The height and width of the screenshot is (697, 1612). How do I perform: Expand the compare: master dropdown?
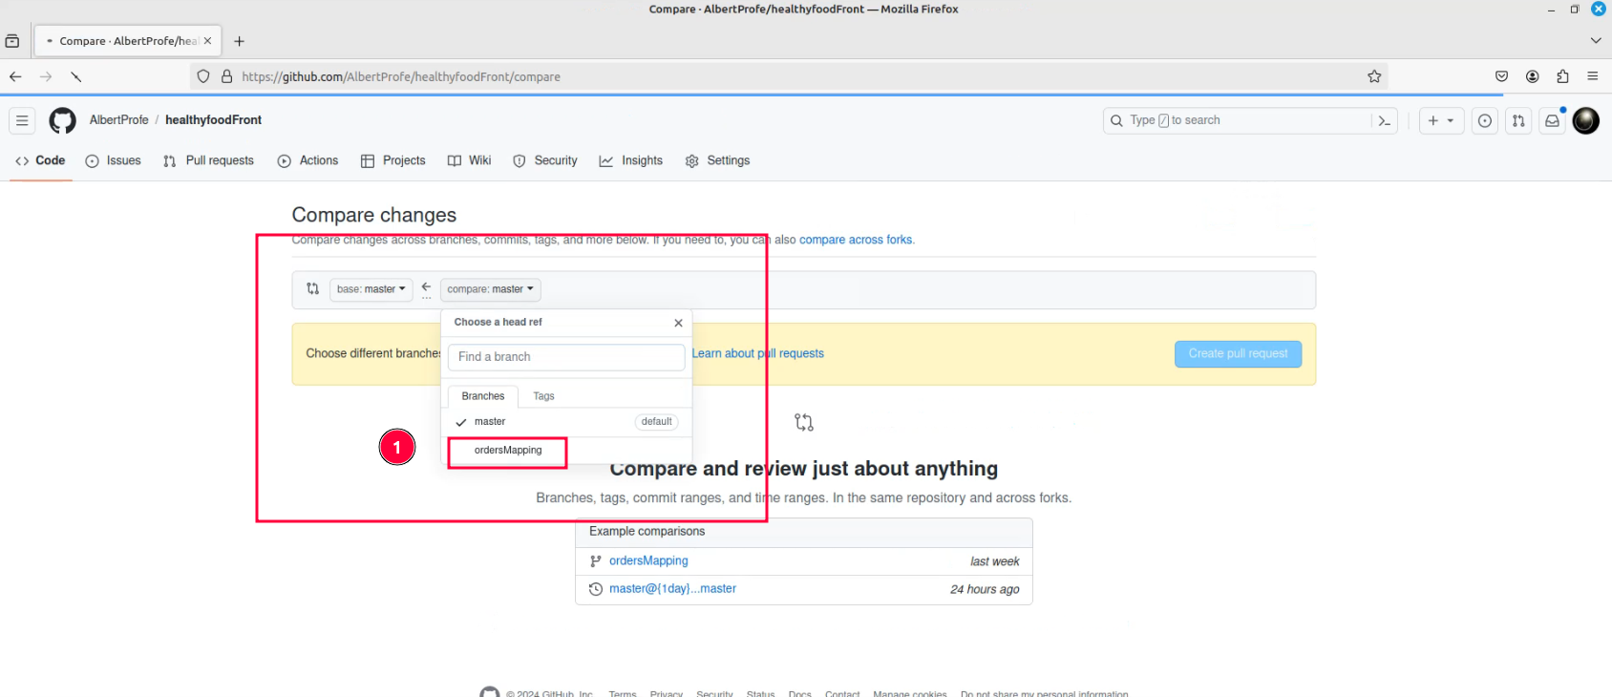pyautogui.click(x=491, y=289)
